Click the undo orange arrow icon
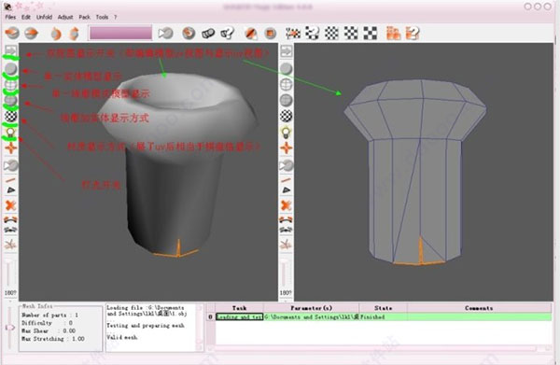560x365 pixels. click(55, 34)
